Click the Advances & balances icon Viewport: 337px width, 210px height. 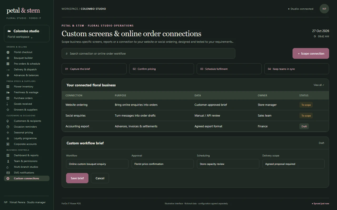coord(8,75)
